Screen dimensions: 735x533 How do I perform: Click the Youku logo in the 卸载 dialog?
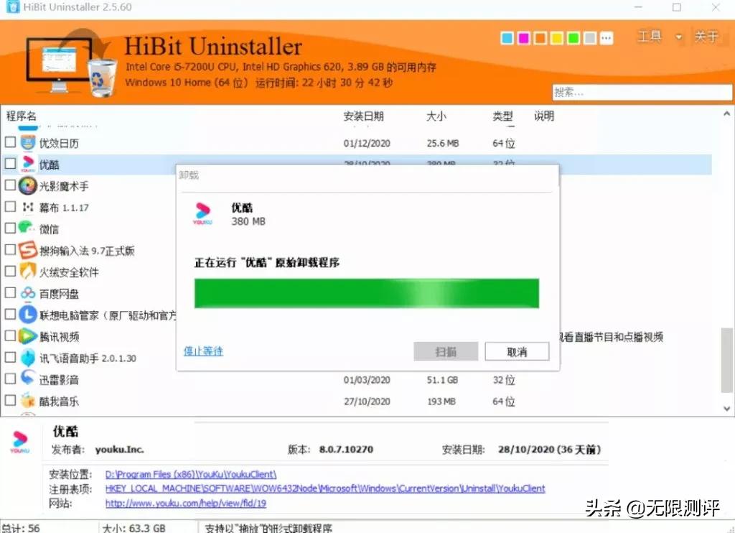203,213
